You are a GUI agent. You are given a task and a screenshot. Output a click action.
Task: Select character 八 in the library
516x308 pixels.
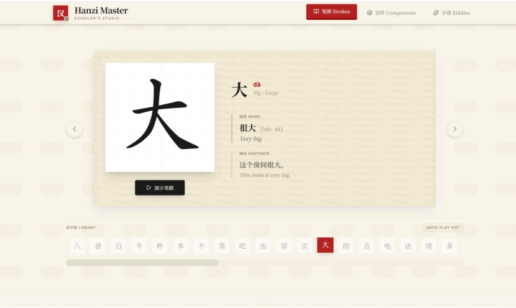(x=77, y=246)
